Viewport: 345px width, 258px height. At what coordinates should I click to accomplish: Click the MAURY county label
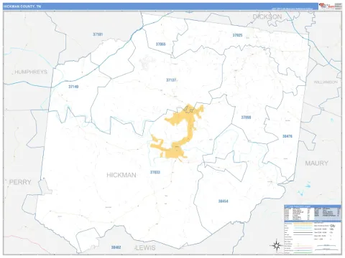pyautogui.click(x=316, y=163)
